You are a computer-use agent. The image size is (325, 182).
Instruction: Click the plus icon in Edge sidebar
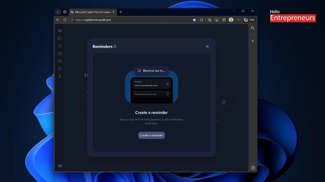(253, 41)
